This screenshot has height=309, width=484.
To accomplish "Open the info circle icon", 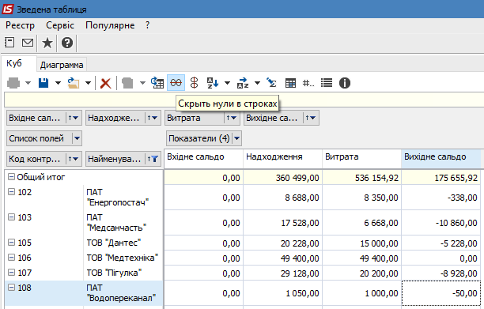I will 345,83.
